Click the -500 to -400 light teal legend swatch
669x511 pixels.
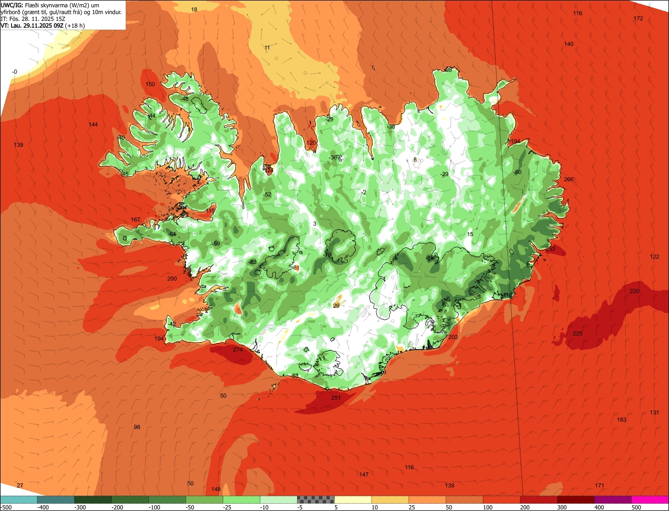point(19,499)
